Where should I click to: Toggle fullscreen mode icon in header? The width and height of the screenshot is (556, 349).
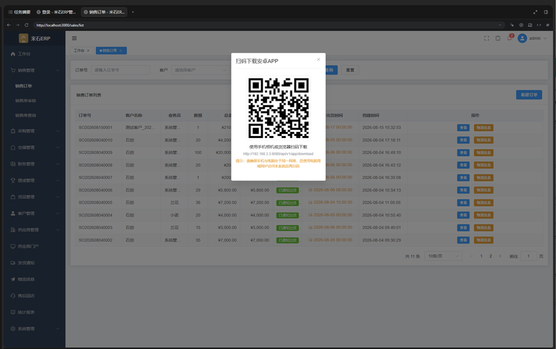point(486,38)
